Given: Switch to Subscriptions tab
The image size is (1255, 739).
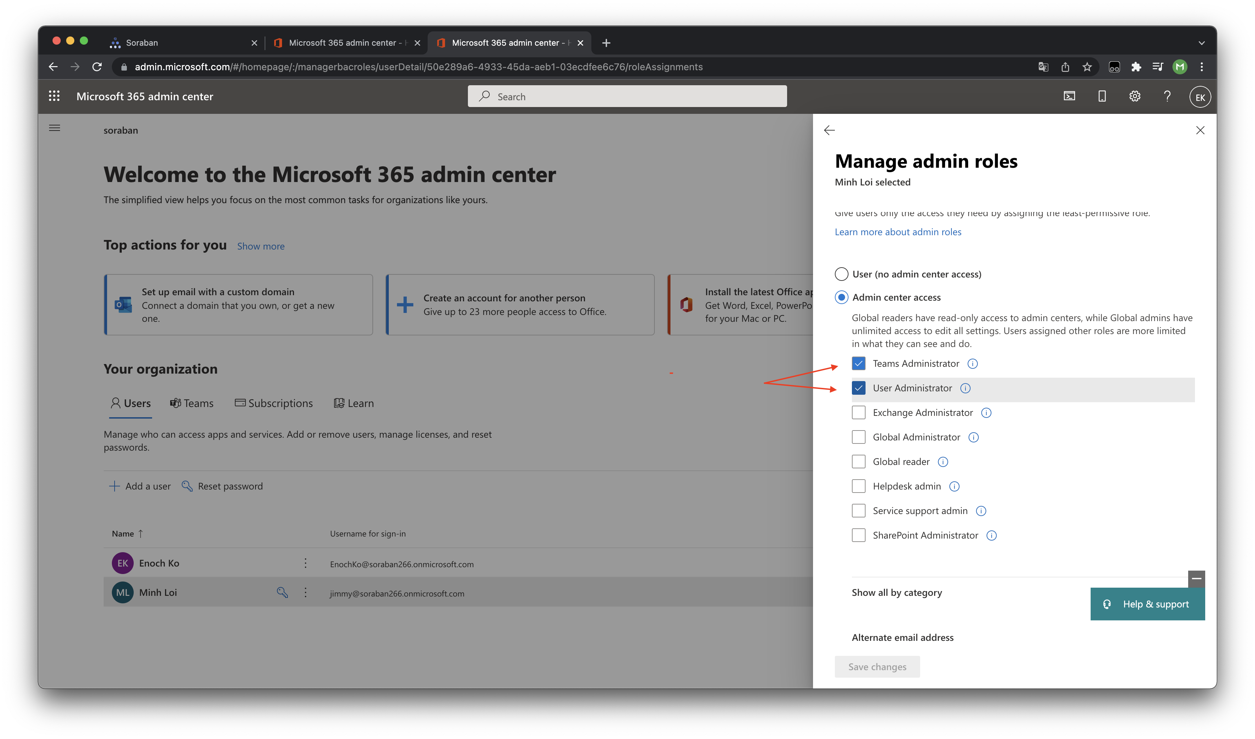Looking at the screenshot, I should (x=274, y=403).
